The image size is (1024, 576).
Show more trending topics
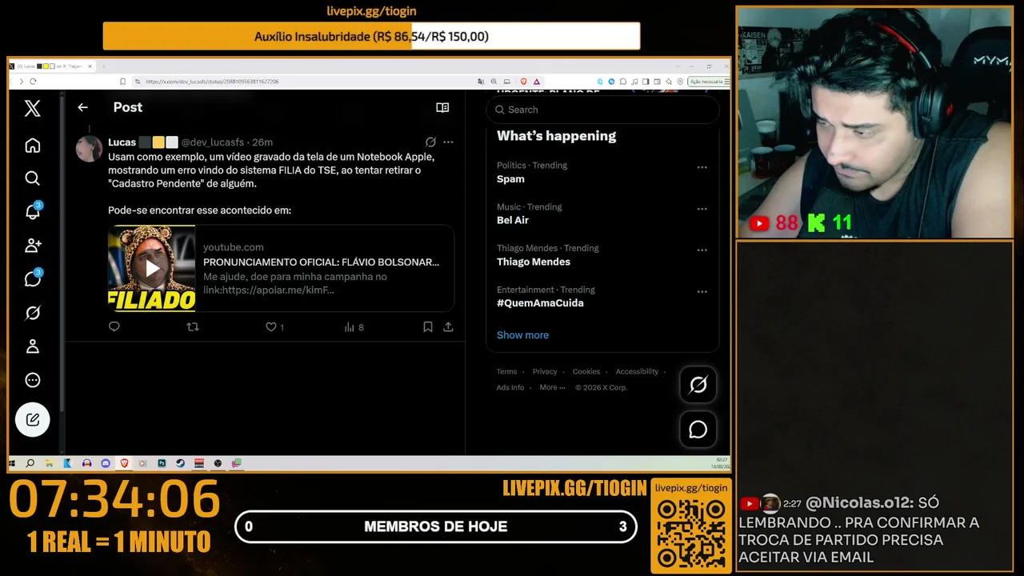click(x=522, y=335)
